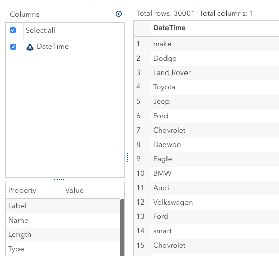Viewport: 279px width, 256px height.
Task: Select the Name property row
Action: click(x=63, y=221)
